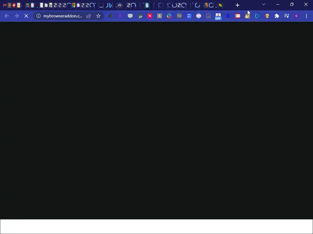
Task: Open the Extensions puzzle-piece menu
Action: click(277, 16)
